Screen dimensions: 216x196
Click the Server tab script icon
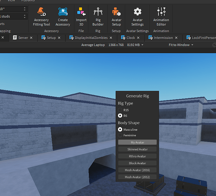15,38
